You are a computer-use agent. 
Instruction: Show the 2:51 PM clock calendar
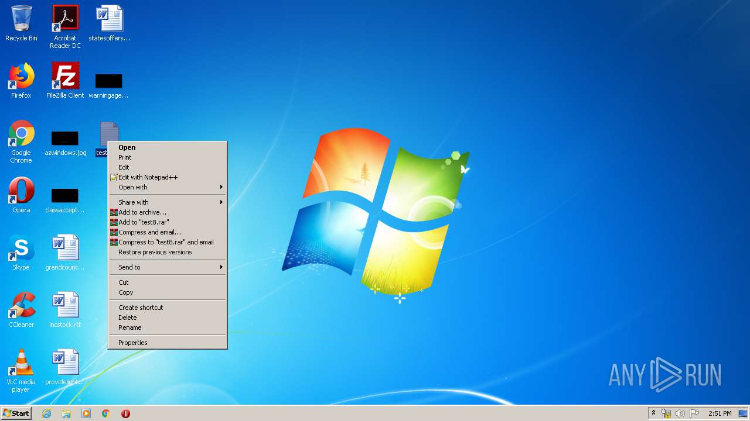[720, 413]
